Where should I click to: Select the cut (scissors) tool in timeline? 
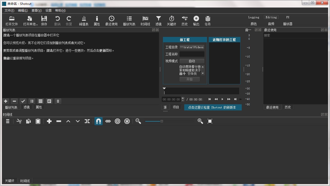[x=19, y=121]
